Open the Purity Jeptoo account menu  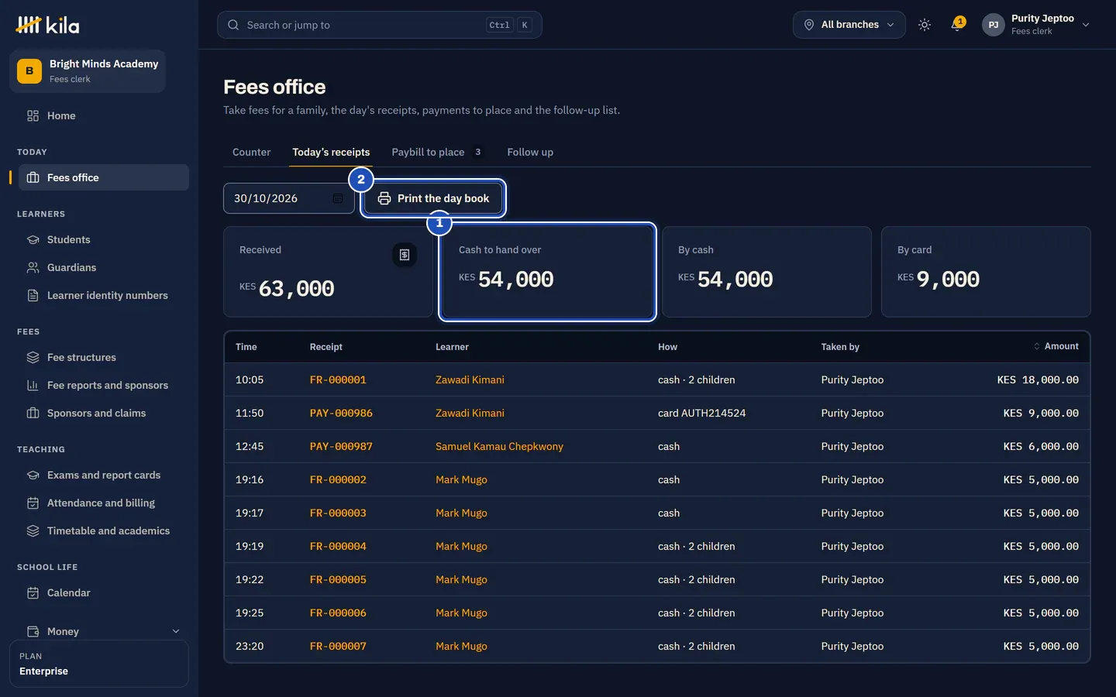click(x=1036, y=25)
